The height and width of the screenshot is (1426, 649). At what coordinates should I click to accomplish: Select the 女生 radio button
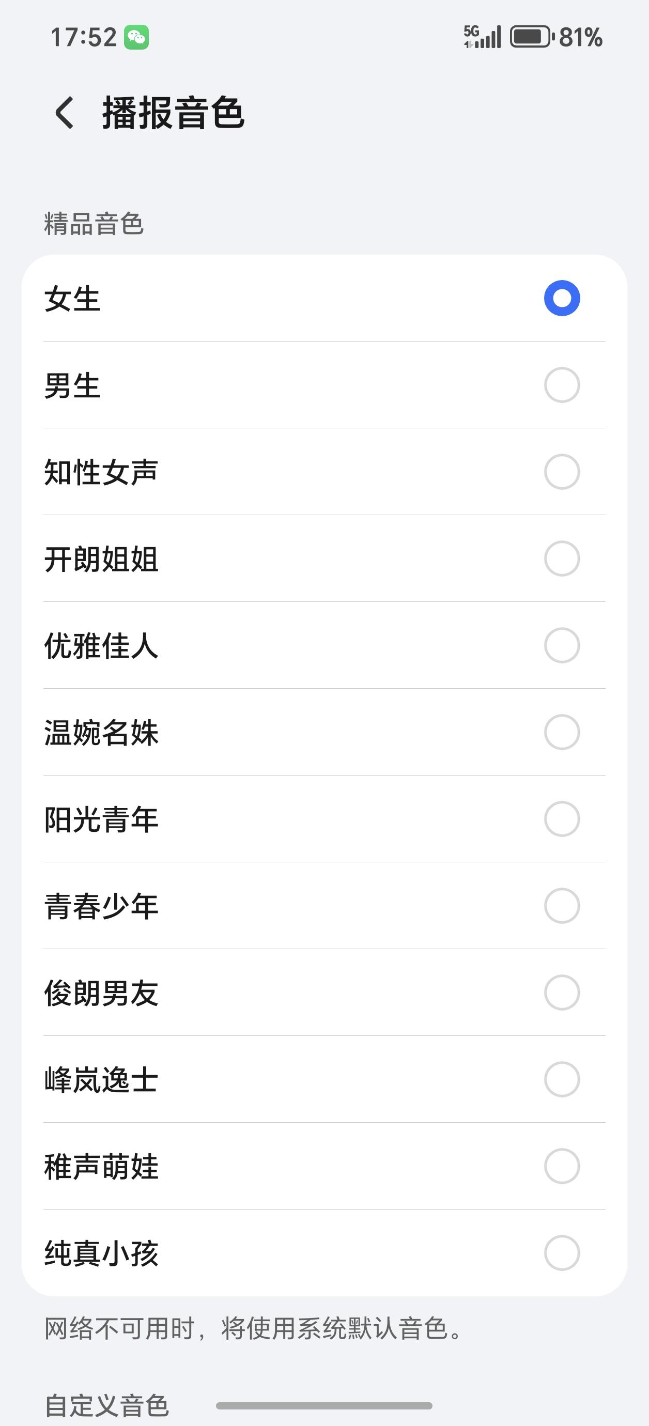(x=562, y=299)
